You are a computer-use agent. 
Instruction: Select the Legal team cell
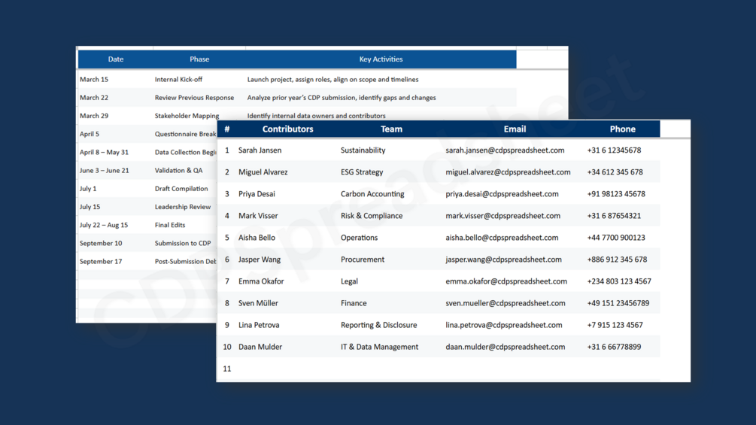click(x=349, y=281)
